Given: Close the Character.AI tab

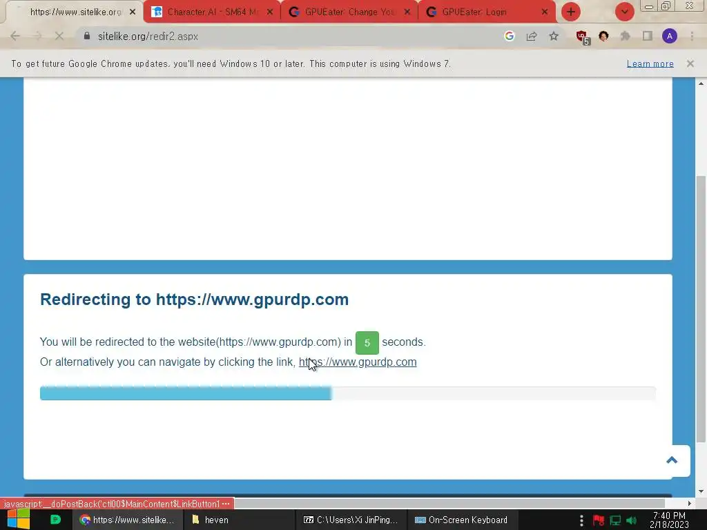Looking at the screenshot, I should point(270,12).
